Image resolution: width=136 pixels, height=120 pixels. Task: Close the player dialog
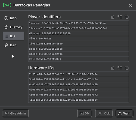(x=131, y=5)
